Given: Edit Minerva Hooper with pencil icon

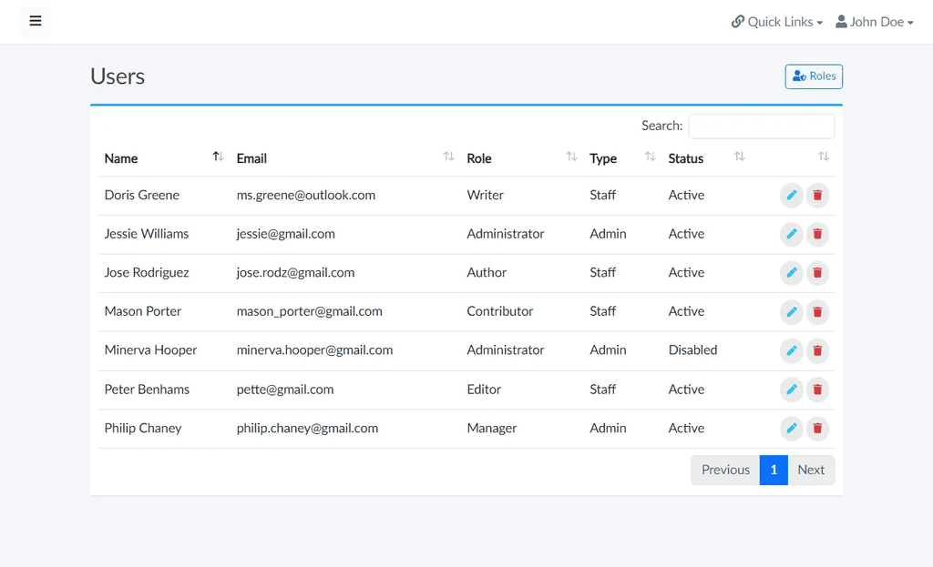Looking at the screenshot, I should 792,350.
